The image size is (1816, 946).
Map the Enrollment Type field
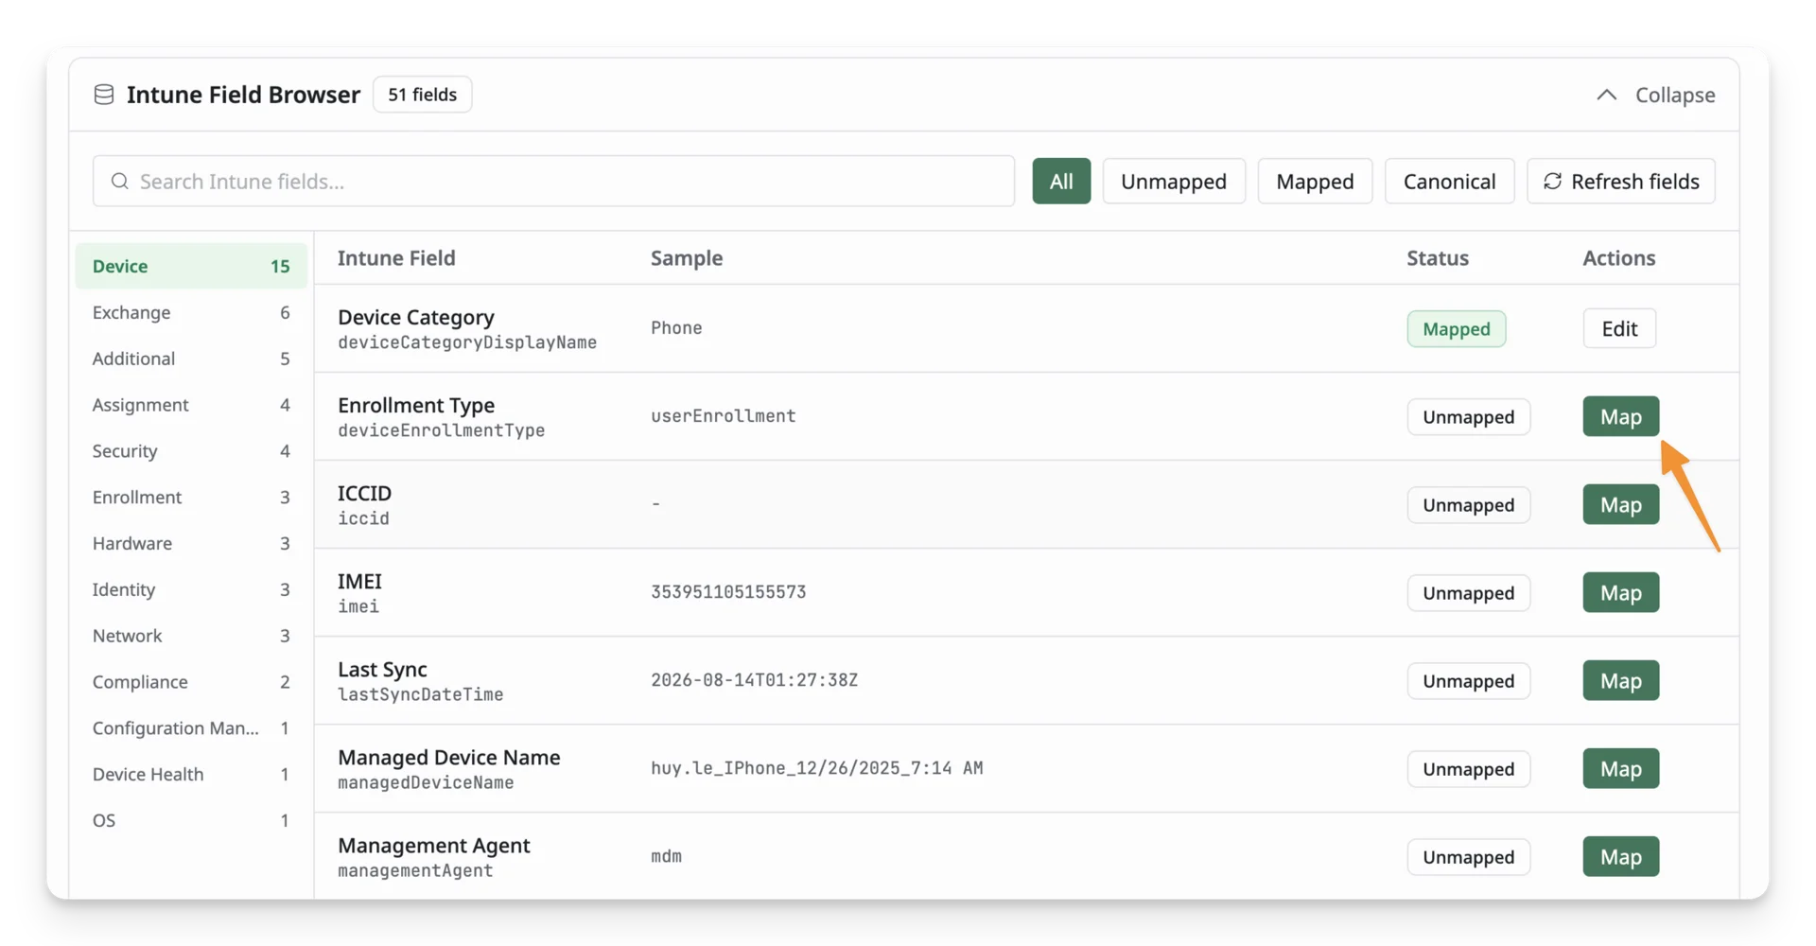pyautogui.click(x=1620, y=416)
